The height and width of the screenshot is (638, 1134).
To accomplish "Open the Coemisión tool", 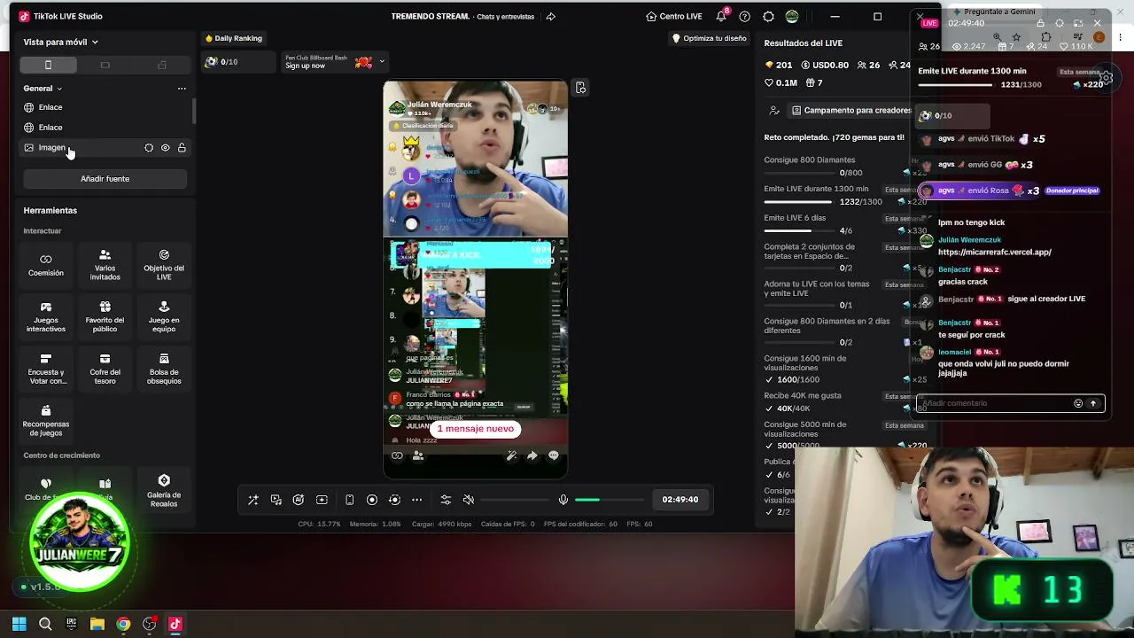I will click(x=46, y=265).
